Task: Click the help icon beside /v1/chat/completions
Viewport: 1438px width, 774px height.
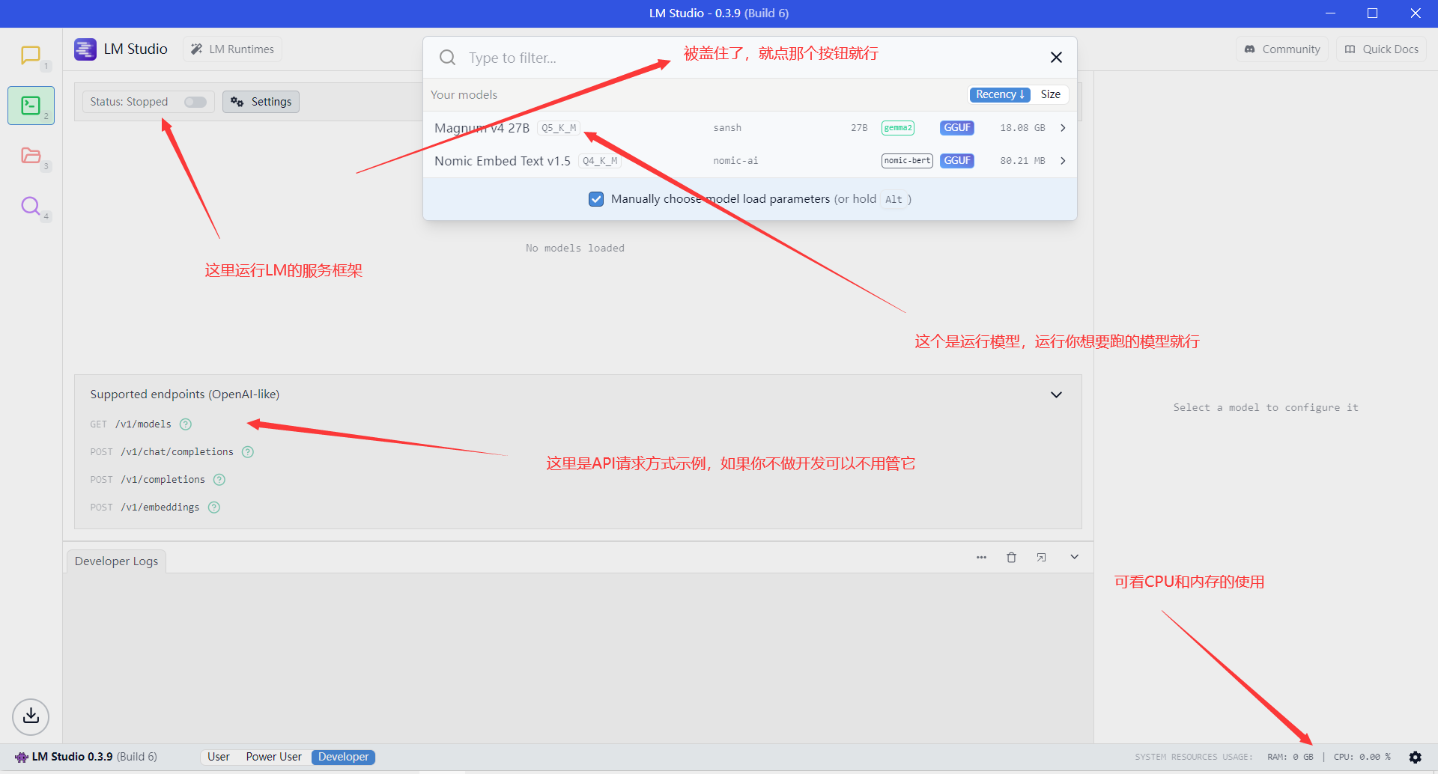Action: (x=248, y=452)
